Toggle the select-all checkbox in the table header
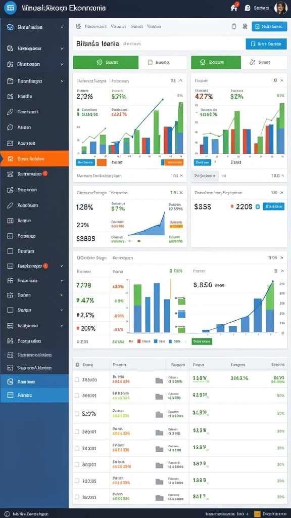The image size is (291, 518). pyautogui.click(x=77, y=365)
